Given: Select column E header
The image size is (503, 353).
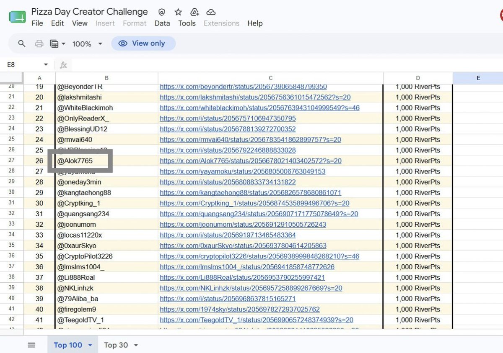Looking at the screenshot, I should [478, 78].
